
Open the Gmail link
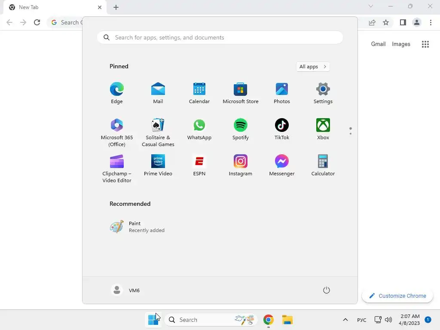tap(378, 44)
